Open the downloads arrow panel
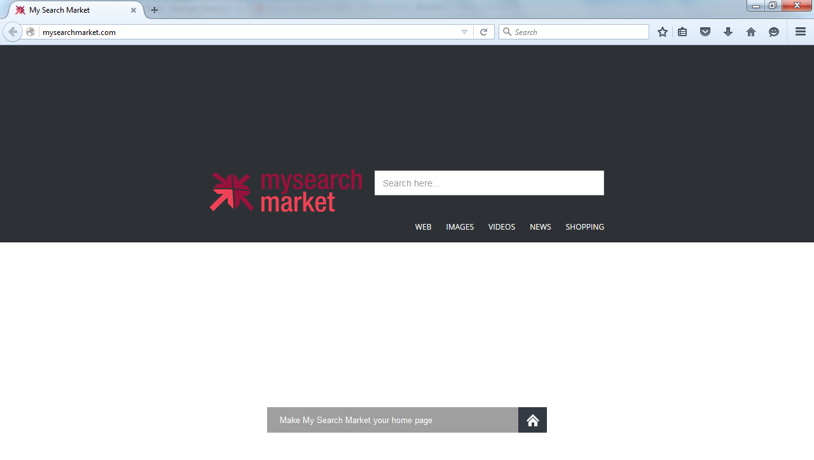Viewport: 814px width, 460px height. (728, 32)
